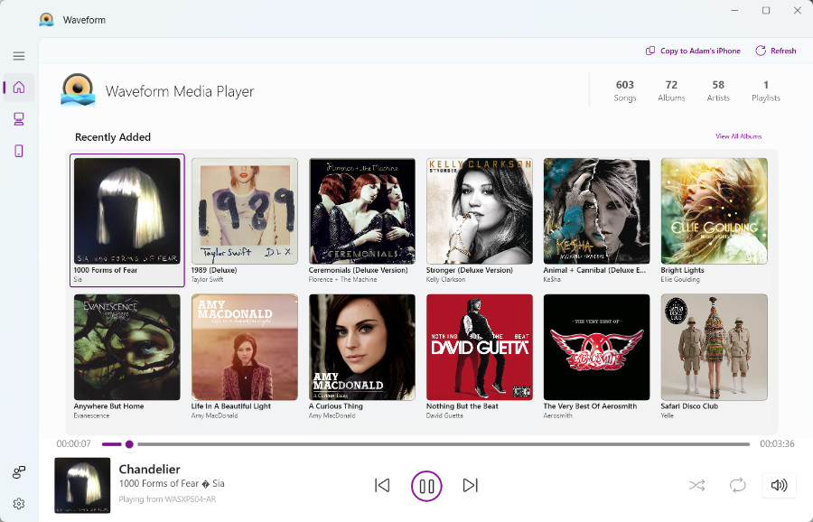Go back to the previous track
The height and width of the screenshot is (522, 813).
(382, 485)
